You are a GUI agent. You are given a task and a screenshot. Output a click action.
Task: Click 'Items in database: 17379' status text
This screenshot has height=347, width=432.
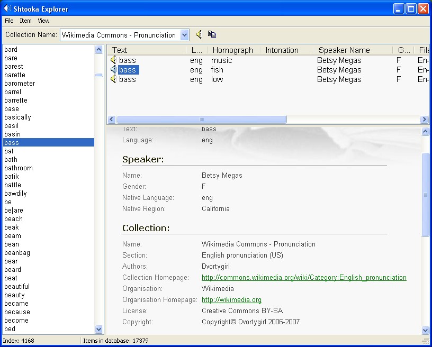pos(116,341)
